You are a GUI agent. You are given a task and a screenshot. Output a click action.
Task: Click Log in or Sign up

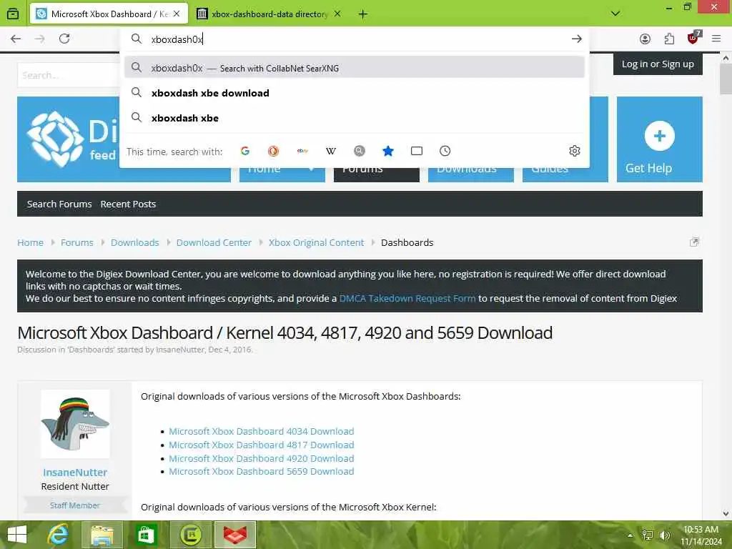[x=658, y=64]
